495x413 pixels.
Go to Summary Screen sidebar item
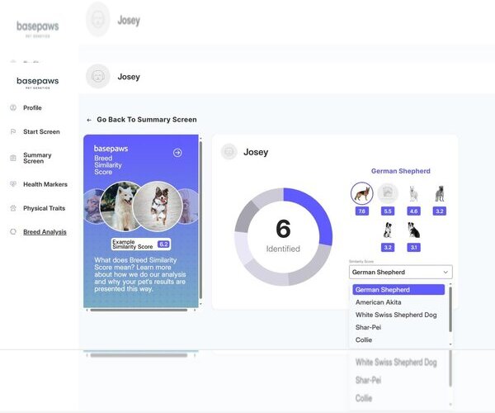coord(37,158)
